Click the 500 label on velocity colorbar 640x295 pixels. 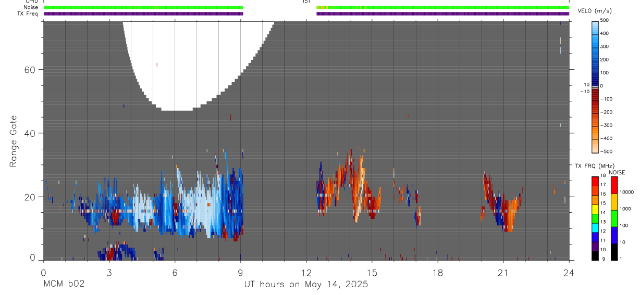(606, 20)
